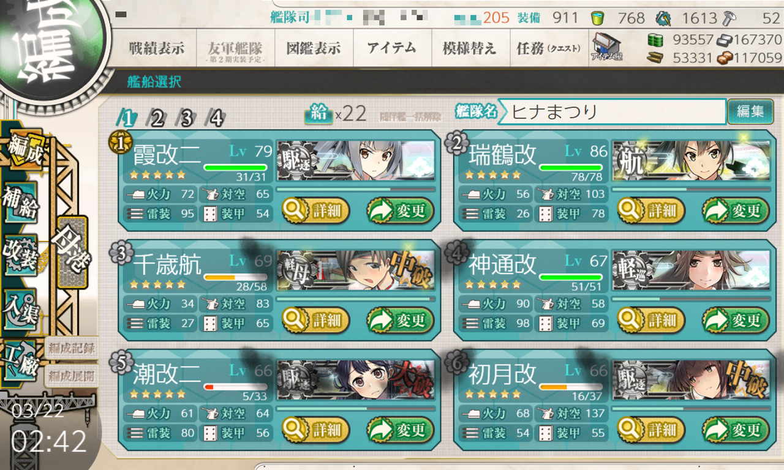Open the 入渠 (Docking) sidebar icon

pos(21,307)
